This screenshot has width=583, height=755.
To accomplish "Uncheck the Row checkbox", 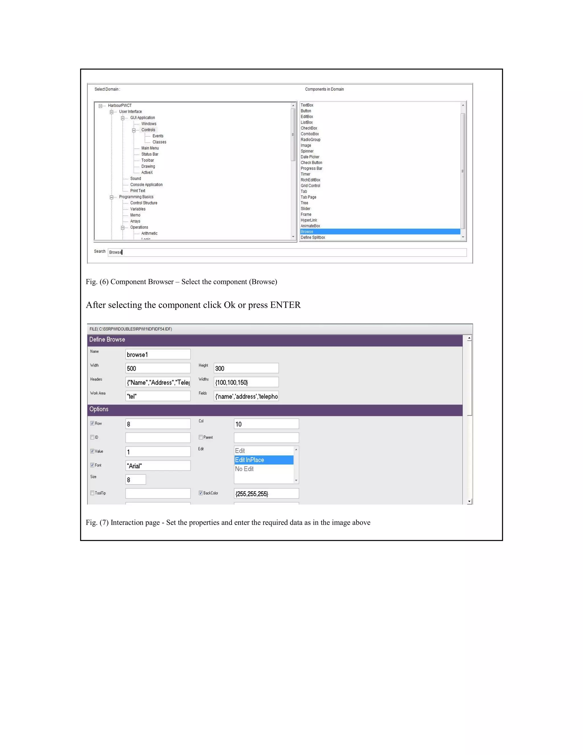I will point(92,423).
